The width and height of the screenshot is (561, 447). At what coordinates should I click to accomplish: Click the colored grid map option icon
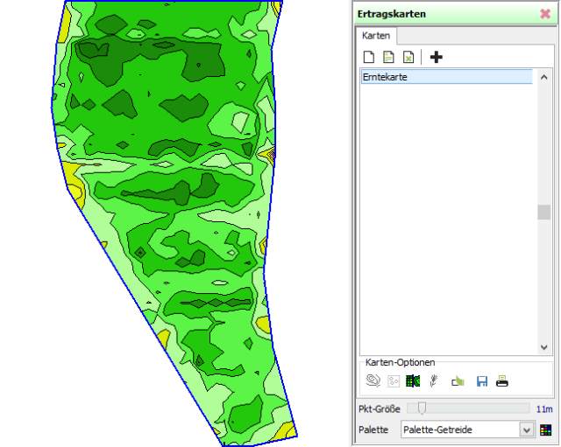pos(413,381)
